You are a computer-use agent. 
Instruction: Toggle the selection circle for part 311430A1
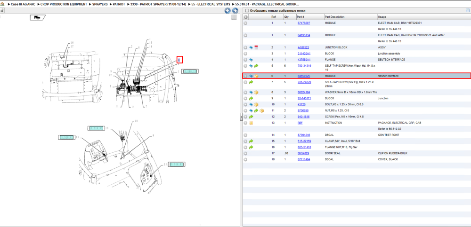245,54
